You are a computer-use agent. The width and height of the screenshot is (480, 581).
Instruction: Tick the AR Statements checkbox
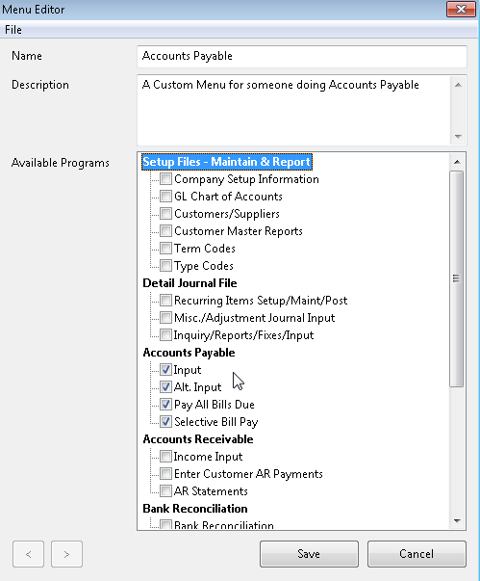click(x=165, y=491)
